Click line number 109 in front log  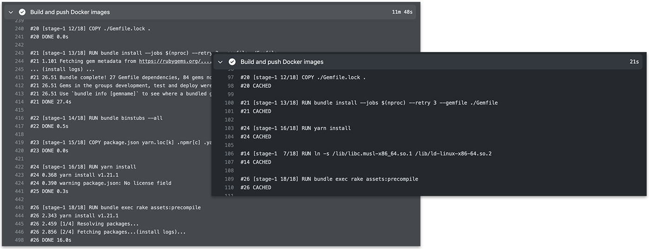[229, 179]
